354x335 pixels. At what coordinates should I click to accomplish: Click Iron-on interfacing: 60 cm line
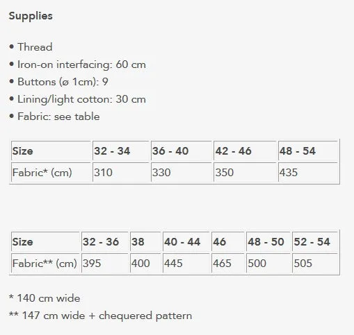click(77, 65)
